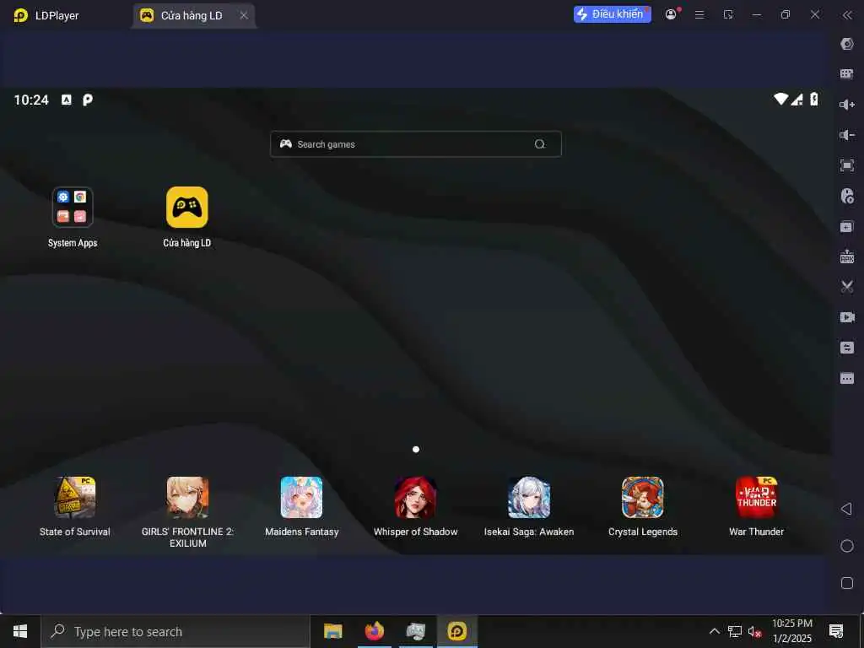Toggle fullscreen mode from the sidebar

pos(847,165)
